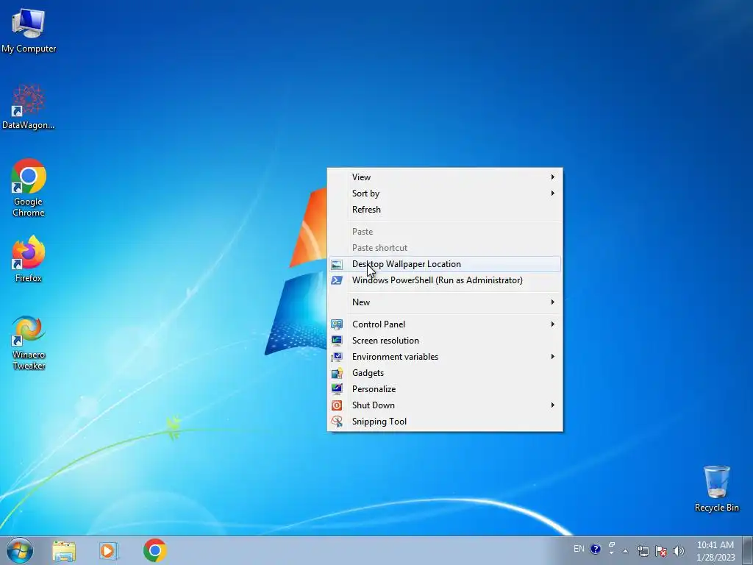Click the blue help tray icon

(x=595, y=549)
